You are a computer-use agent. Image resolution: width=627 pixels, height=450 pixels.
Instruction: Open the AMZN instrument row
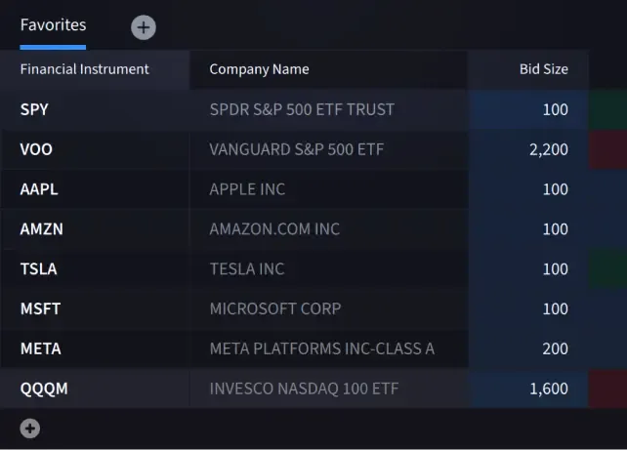pos(40,229)
